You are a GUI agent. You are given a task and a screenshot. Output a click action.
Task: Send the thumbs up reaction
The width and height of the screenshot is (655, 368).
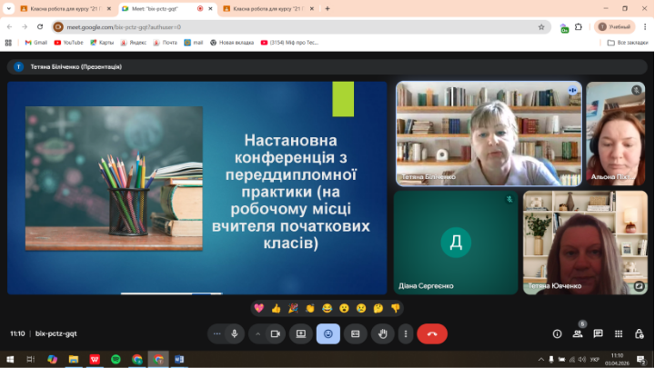coord(277,308)
